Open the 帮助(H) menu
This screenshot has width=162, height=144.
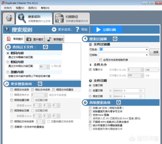tap(45, 8)
